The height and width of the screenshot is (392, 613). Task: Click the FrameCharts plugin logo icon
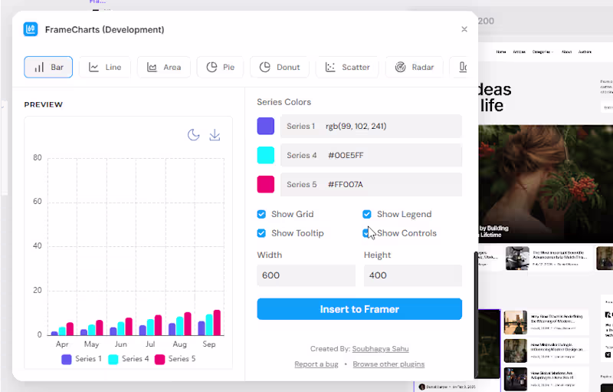point(31,29)
